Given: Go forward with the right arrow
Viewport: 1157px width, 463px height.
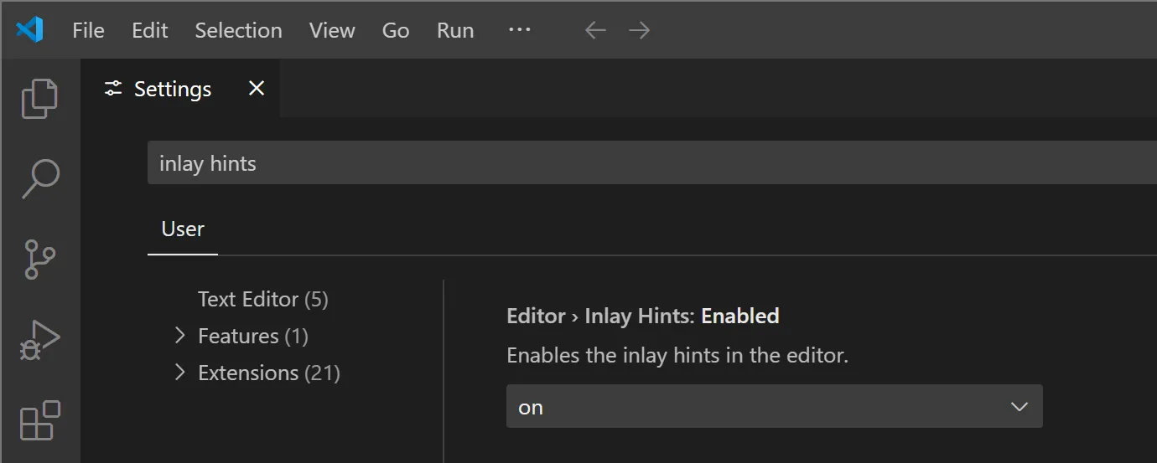Looking at the screenshot, I should pos(640,31).
